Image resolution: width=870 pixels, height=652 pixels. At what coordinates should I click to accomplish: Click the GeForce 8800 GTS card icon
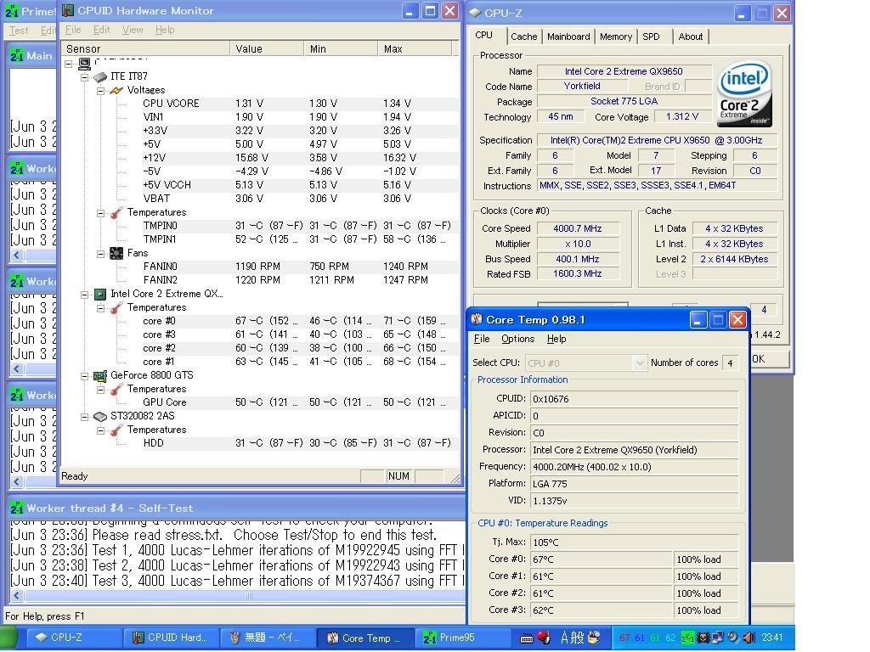point(100,375)
